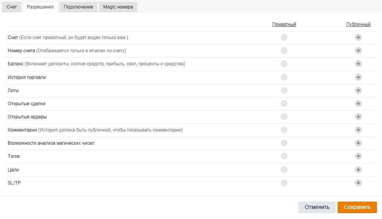This screenshot has width=382, height=219.
Task: Set История торговли to Приватный
Action: coord(284,77)
